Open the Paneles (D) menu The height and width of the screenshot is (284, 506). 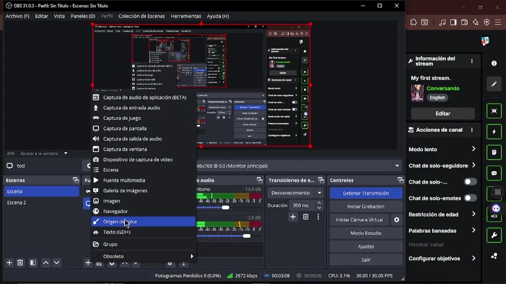point(83,16)
